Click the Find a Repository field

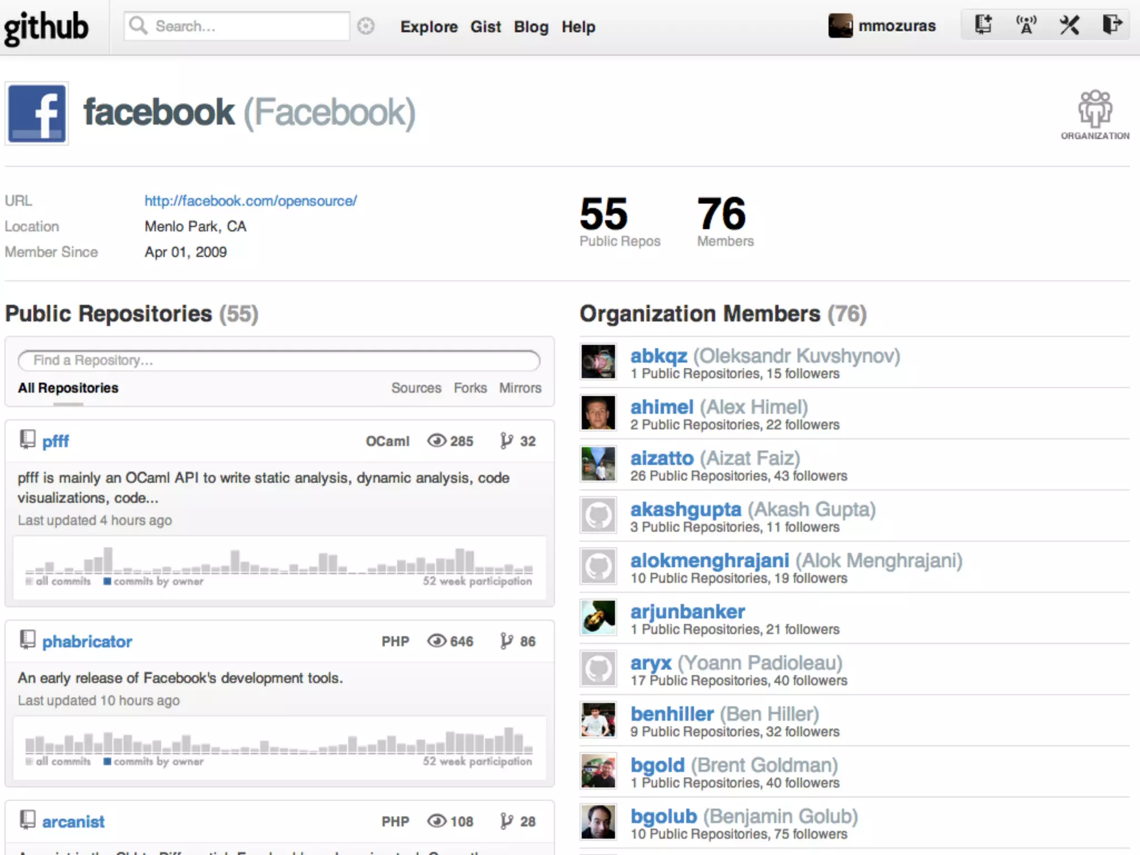click(x=278, y=361)
